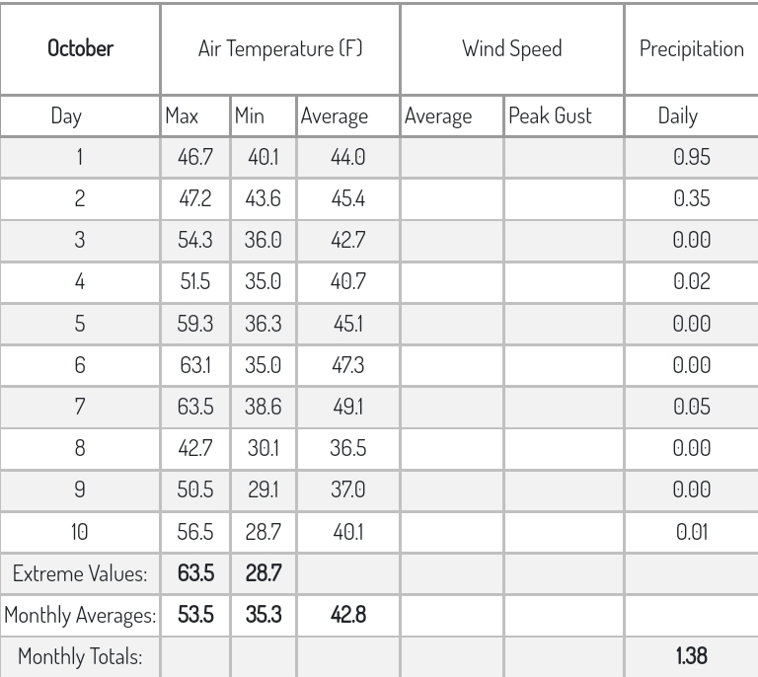Select the Day column subheader
Image resolution: width=758 pixels, height=677 pixels.
tap(66, 116)
